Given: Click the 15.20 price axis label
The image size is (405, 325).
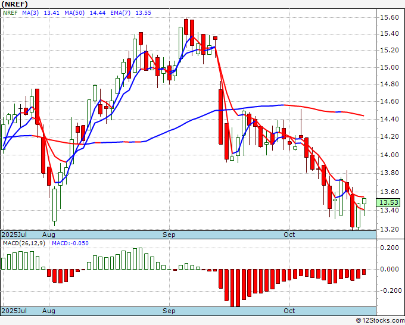Looking at the screenshot, I should (390, 50).
